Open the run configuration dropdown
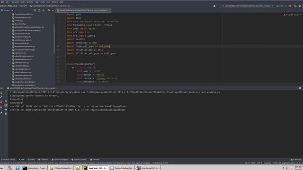 [x=247, y=6]
